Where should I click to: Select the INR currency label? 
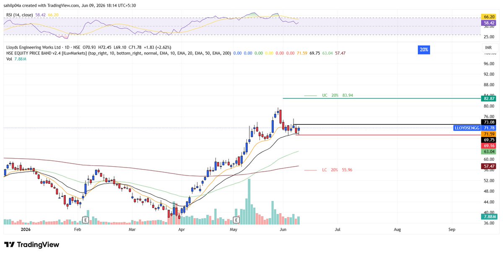[488, 48]
